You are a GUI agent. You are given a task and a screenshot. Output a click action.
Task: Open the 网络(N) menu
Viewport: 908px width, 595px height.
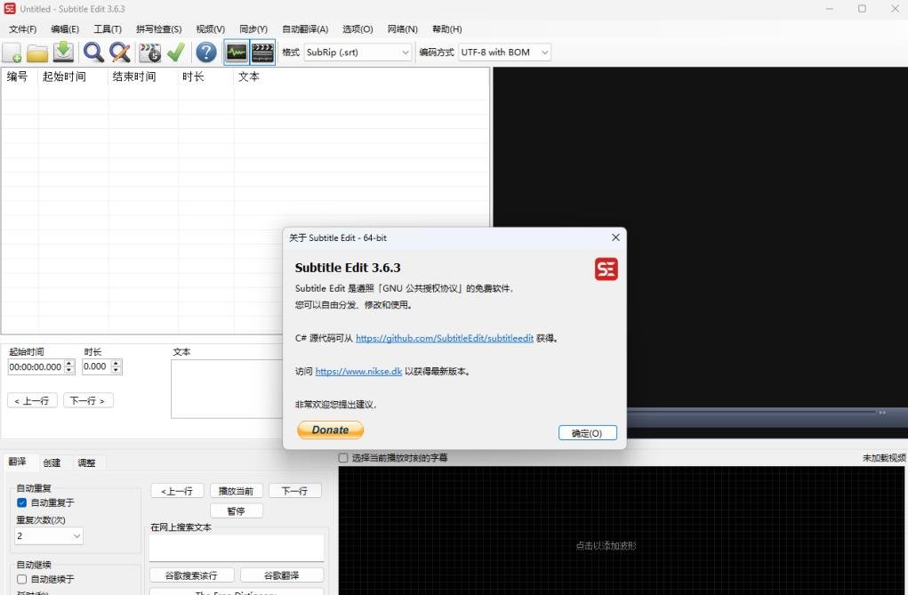coord(403,29)
